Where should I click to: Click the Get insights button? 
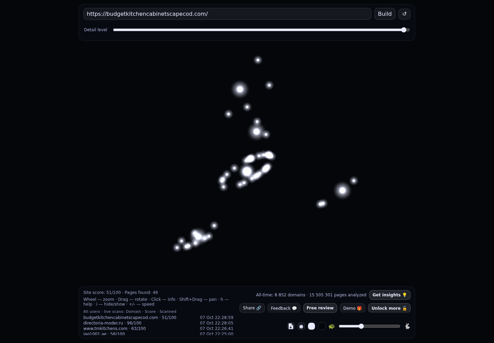(390, 295)
